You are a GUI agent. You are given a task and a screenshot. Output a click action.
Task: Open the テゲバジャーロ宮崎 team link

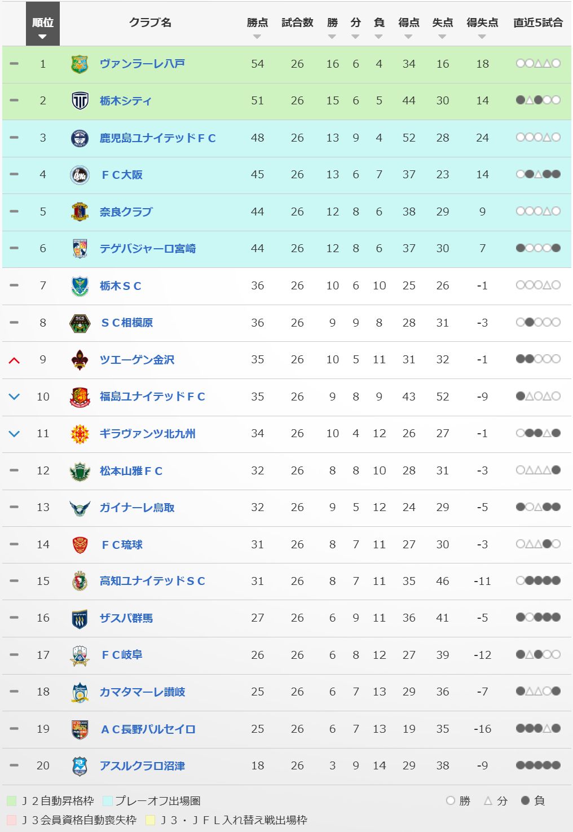pos(148,249)
